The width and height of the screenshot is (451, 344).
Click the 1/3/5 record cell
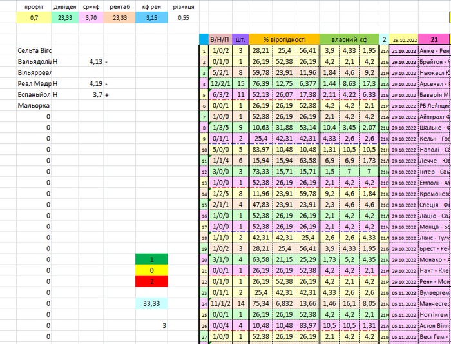pos(220,127)
